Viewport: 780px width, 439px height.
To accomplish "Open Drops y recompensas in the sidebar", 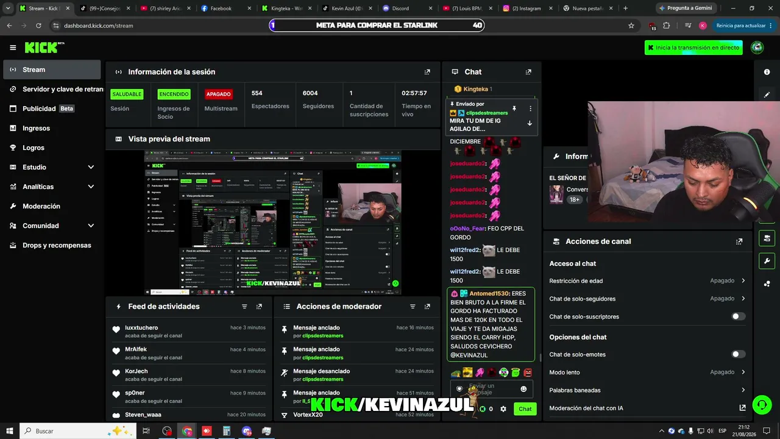I will tap(52, 245).
